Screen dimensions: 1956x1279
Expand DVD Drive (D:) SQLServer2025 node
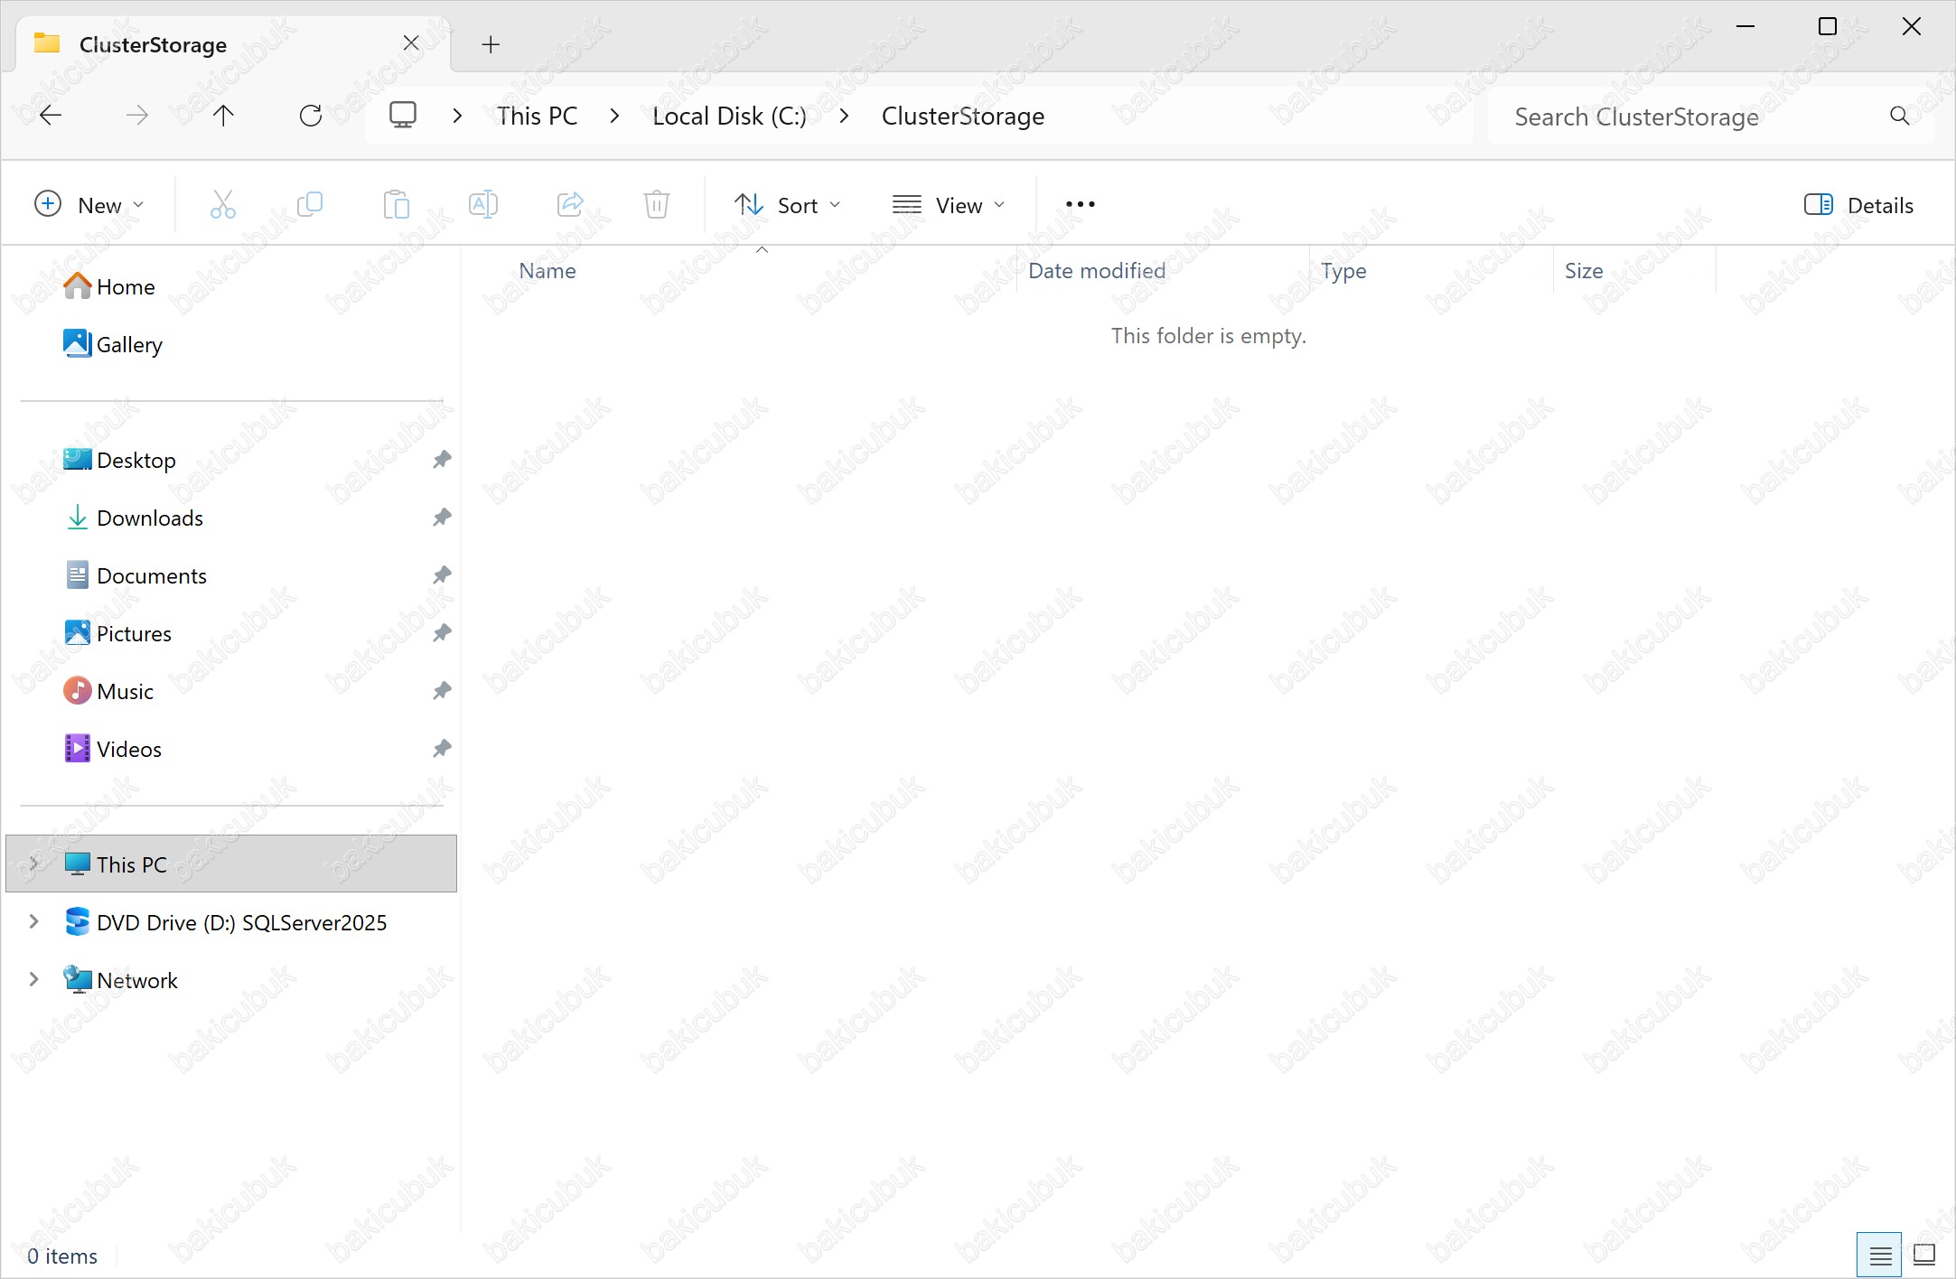(x=33, y=922)
